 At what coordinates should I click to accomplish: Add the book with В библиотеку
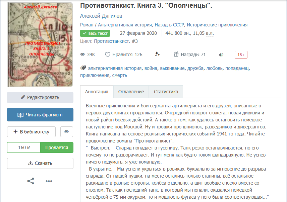pos(31,132)
